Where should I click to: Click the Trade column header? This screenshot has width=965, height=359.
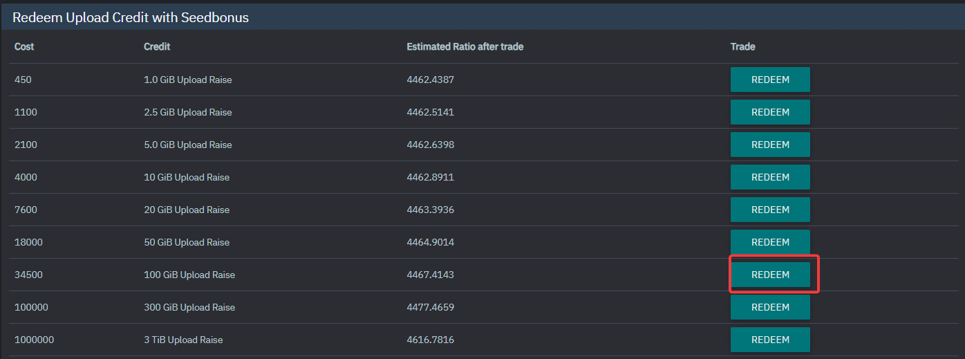pyautogui.click(x=743, y=47)
